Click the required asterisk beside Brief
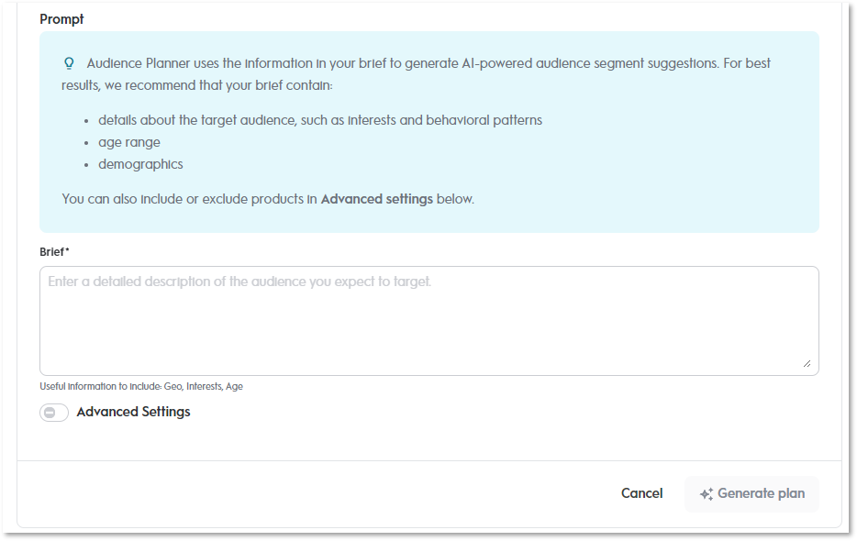Viewport: 857px width, 541px height. (x=68, y=250)
